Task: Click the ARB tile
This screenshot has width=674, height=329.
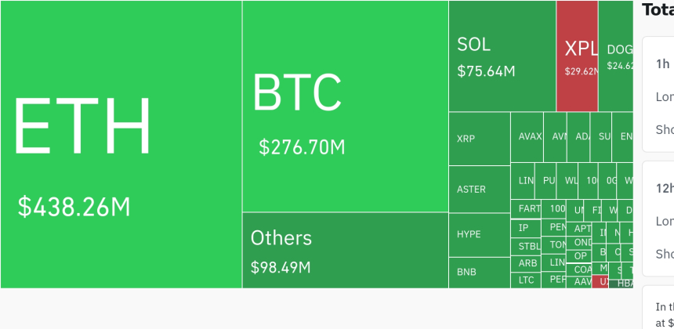Action: (527, 263)
